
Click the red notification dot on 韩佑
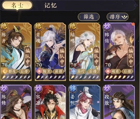(133, 24)
